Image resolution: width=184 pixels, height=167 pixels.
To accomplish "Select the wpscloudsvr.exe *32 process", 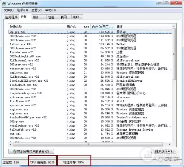I will click(90, 126).
